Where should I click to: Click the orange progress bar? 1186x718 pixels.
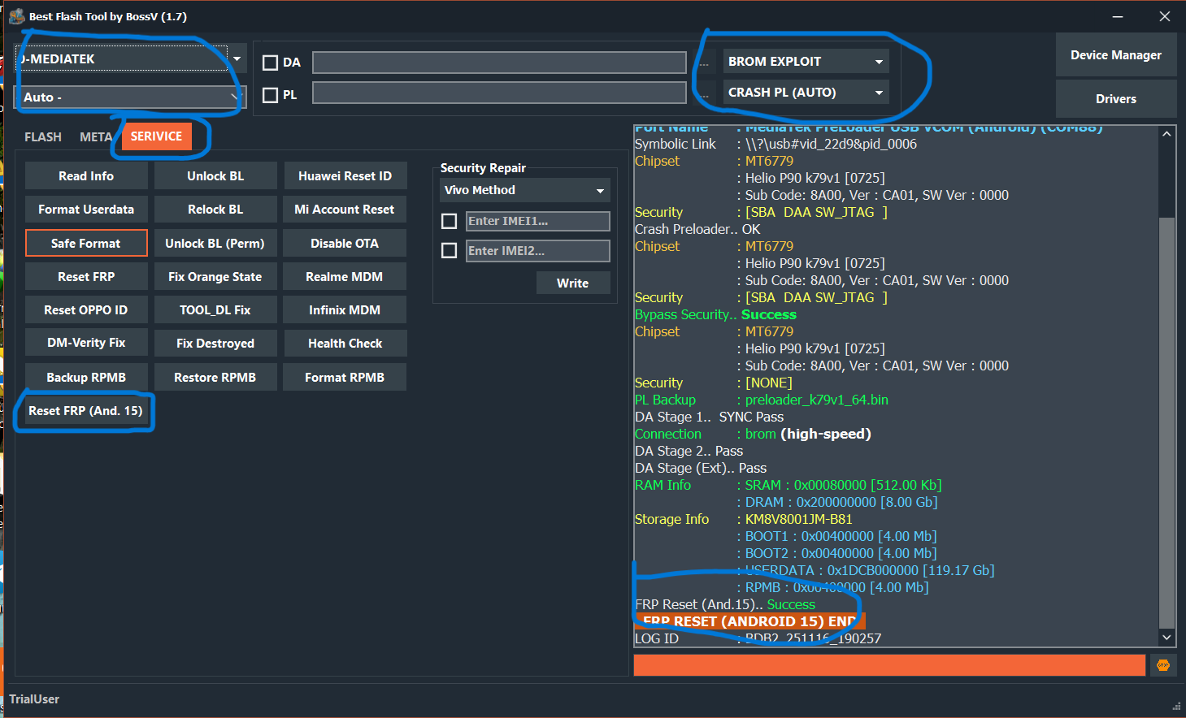888,665
